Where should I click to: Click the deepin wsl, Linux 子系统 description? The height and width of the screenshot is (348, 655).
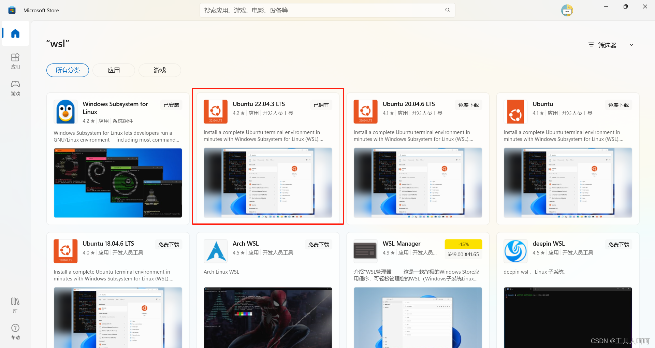535,272
